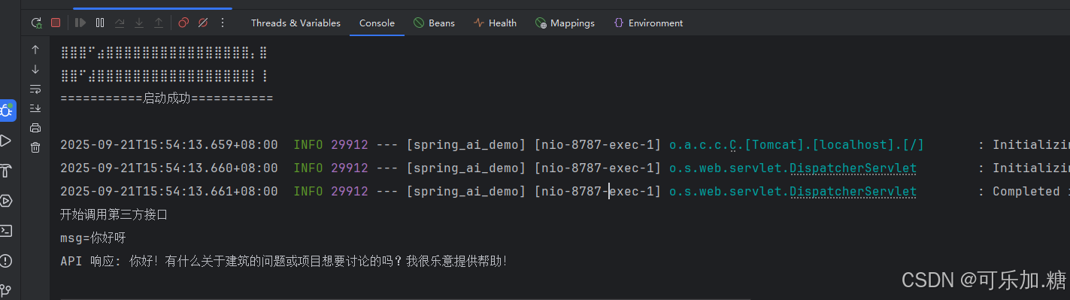Click [nio-8787-exec-1] in the 13.659 log line
The image size is (1070, 300).
point(598,145)
